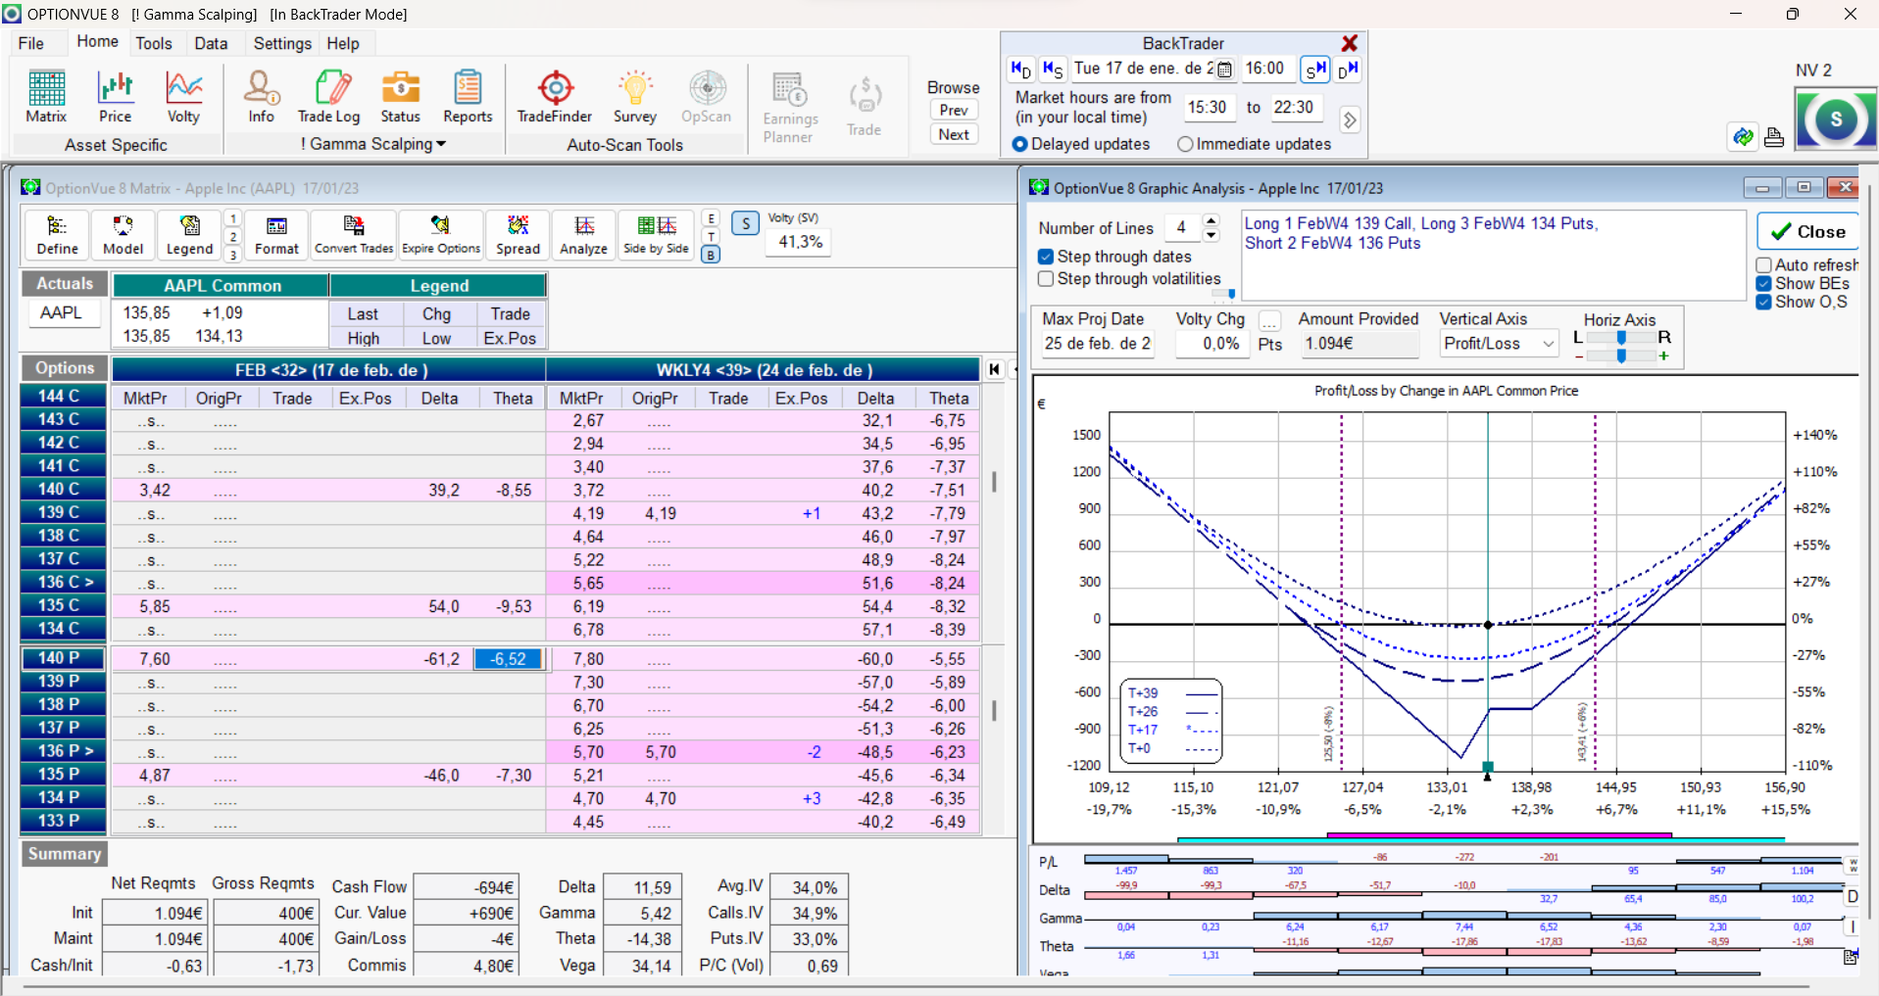Toggle Show O,S checkbox

tap(1763, 302)
